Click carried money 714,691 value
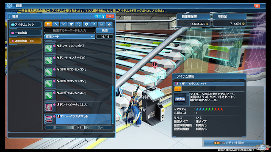The width and height of the screenshot is (271, 152). point(235,24)
